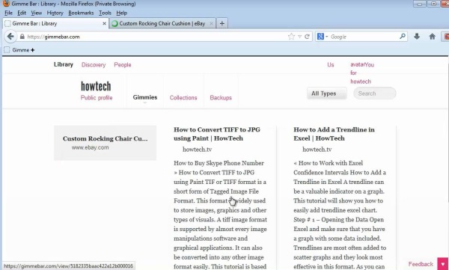Open the Edit menu

22,13
